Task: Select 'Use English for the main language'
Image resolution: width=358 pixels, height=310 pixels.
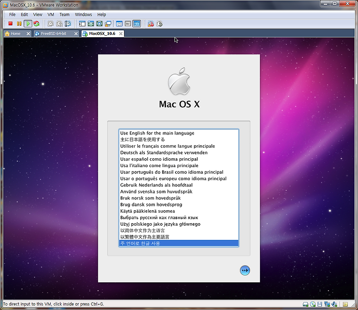Action: click(x=179, y=133)
